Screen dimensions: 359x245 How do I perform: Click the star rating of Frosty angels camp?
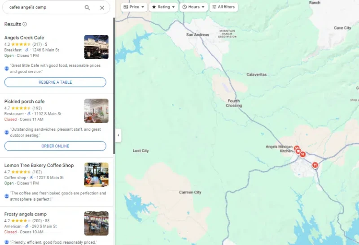click(21, 221)
